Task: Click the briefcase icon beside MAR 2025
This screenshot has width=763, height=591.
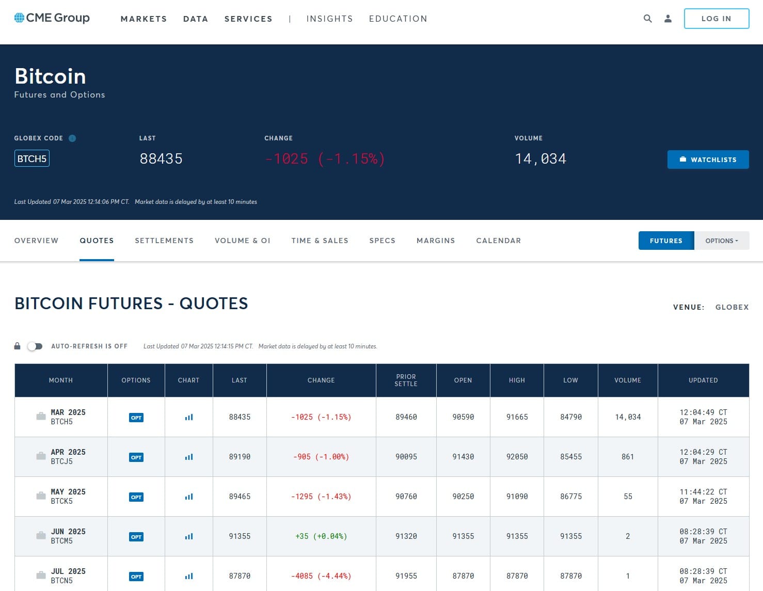Action: click(x=41, y=417)
